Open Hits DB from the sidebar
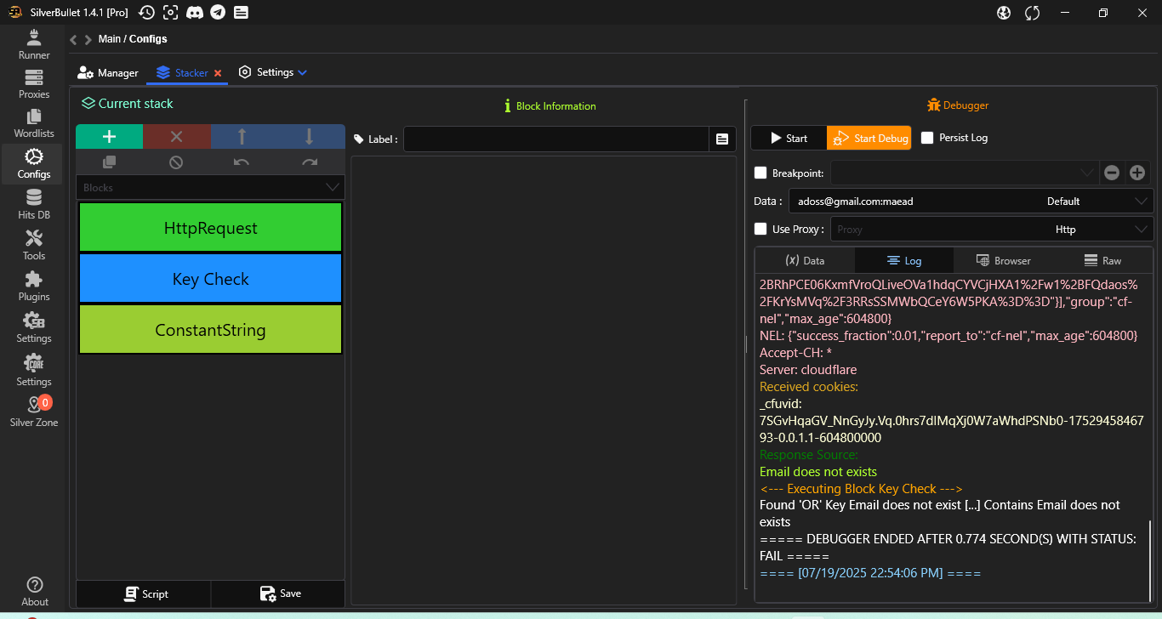The image size is (1162, 619). click(34, 205)
